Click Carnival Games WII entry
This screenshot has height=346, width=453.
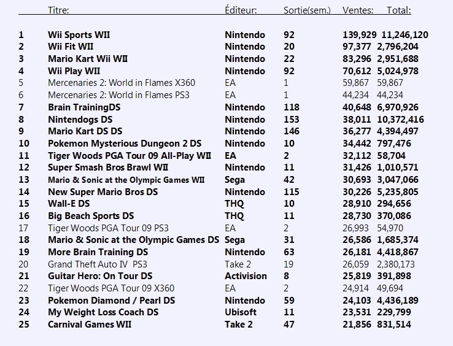(x=90, y=325)
